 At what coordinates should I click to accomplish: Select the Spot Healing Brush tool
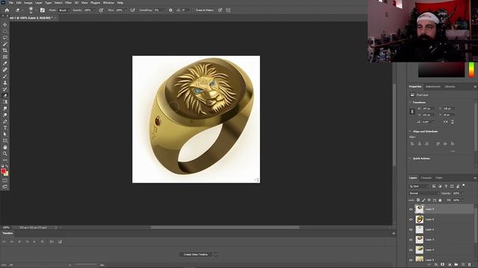pos(5,70)
